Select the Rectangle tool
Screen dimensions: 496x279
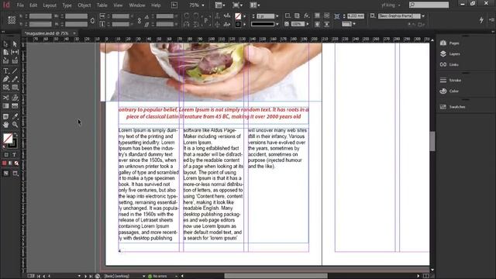coord(15,88)
